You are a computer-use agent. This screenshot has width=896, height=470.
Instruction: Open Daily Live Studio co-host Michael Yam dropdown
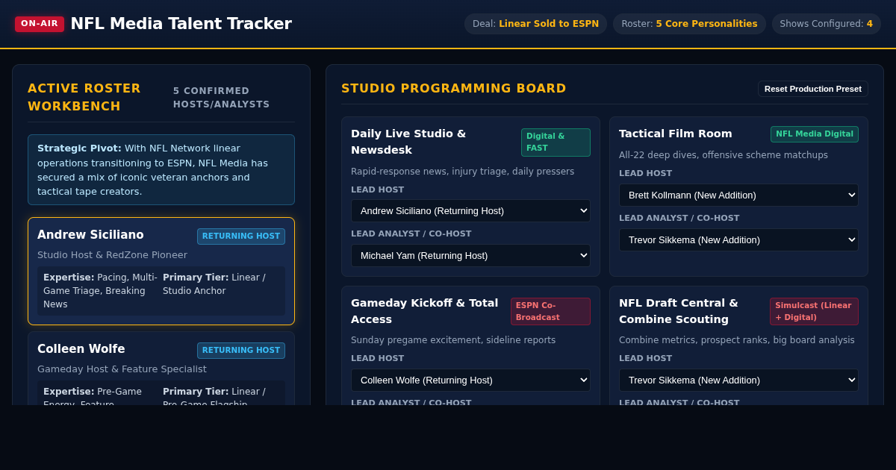point(470,255)
